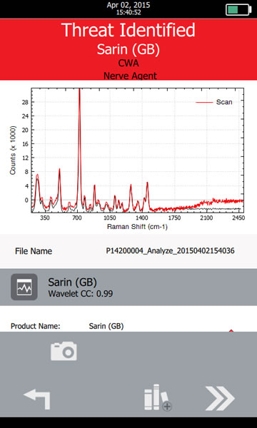Tap the CWA classification label
257x428 pixels.
click(128, 63)
